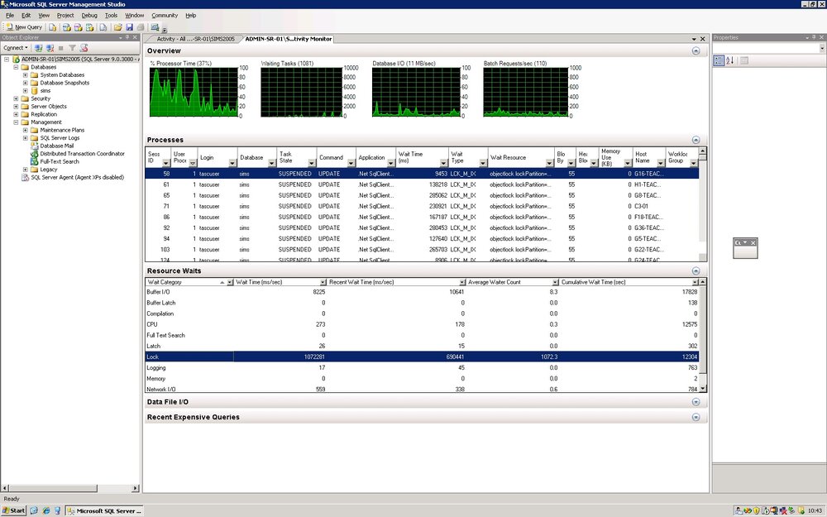Collapse the Processes section
827x517 pixels.
click(x=696, y=140)
